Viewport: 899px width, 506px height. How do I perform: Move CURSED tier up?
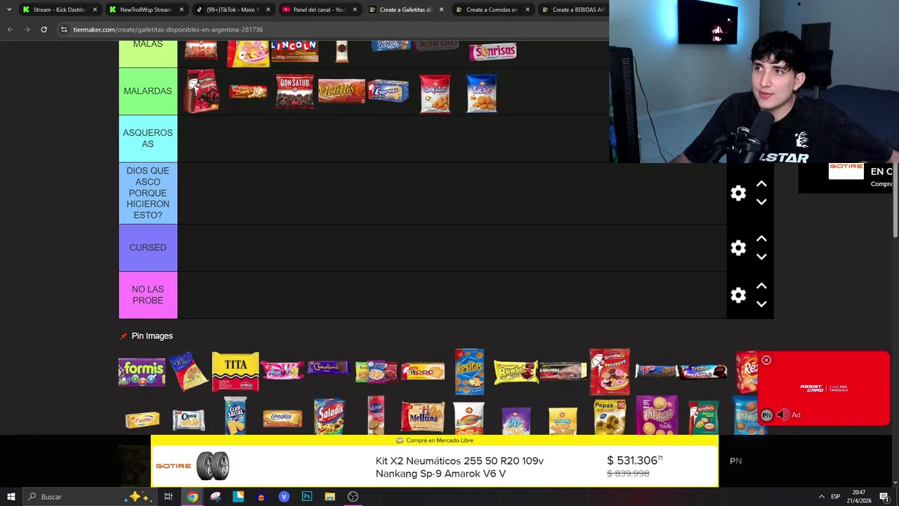pyautogui.click(x=761, y=239)
